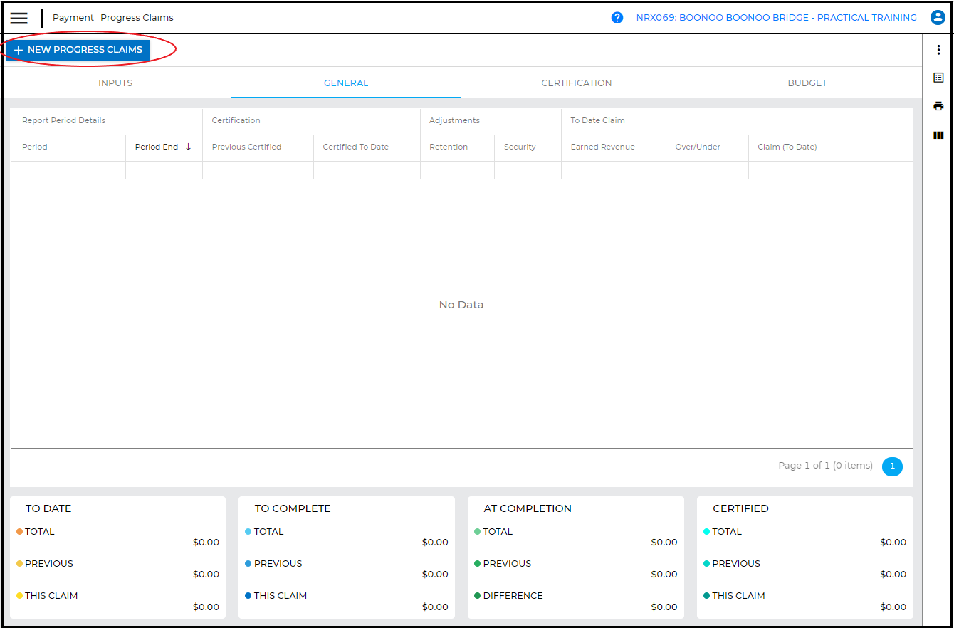
Task: Click New Progress Claims button
Action: [78, 50]
